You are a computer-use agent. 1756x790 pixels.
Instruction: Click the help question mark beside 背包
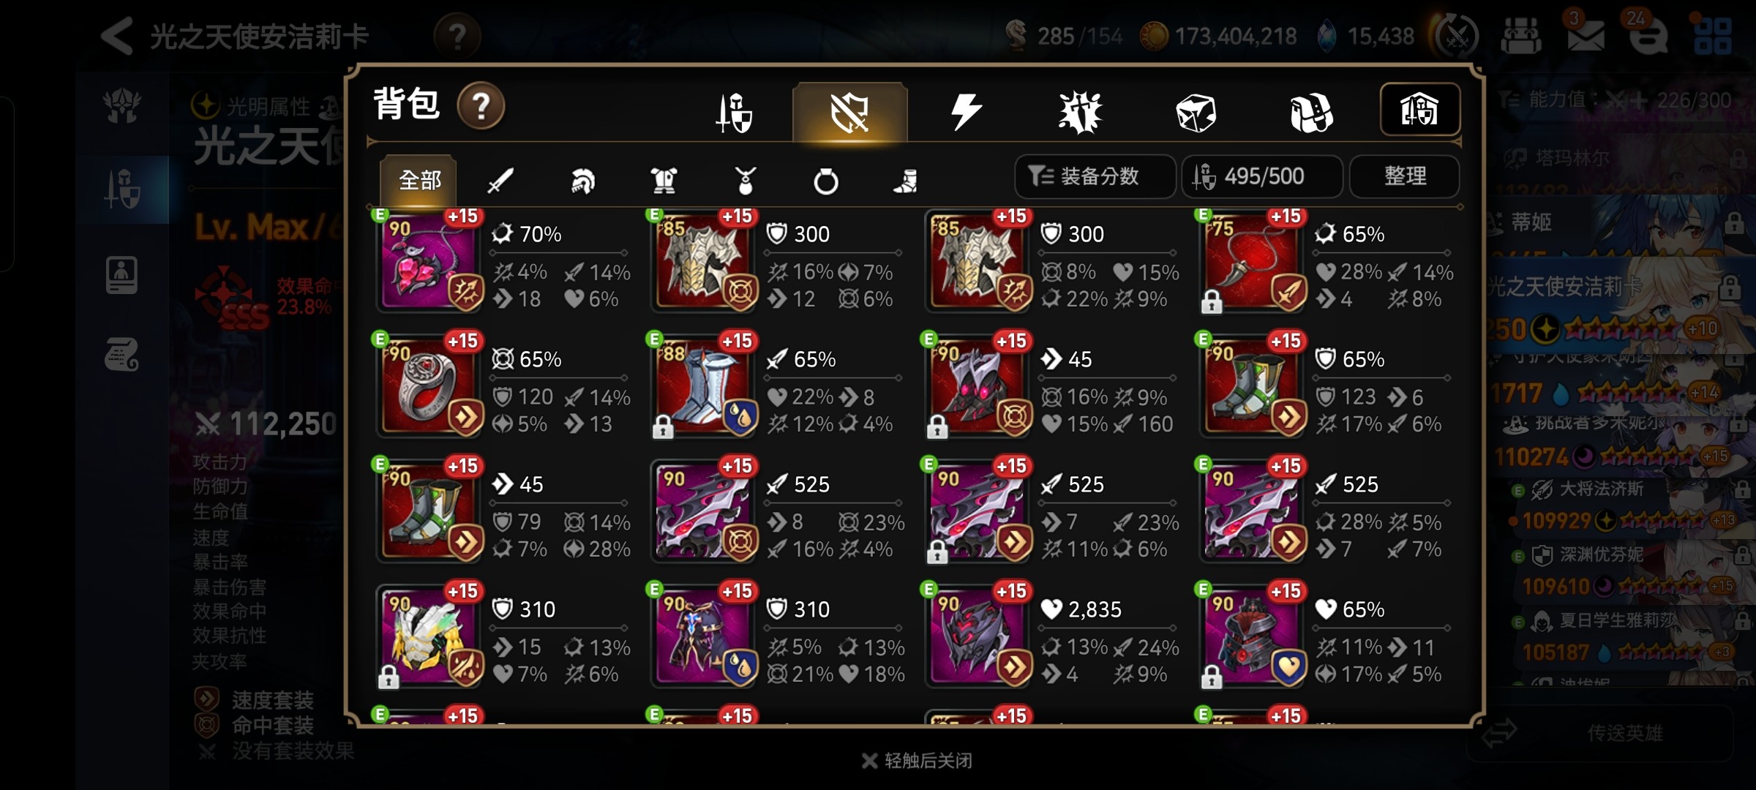pos(481,106)
